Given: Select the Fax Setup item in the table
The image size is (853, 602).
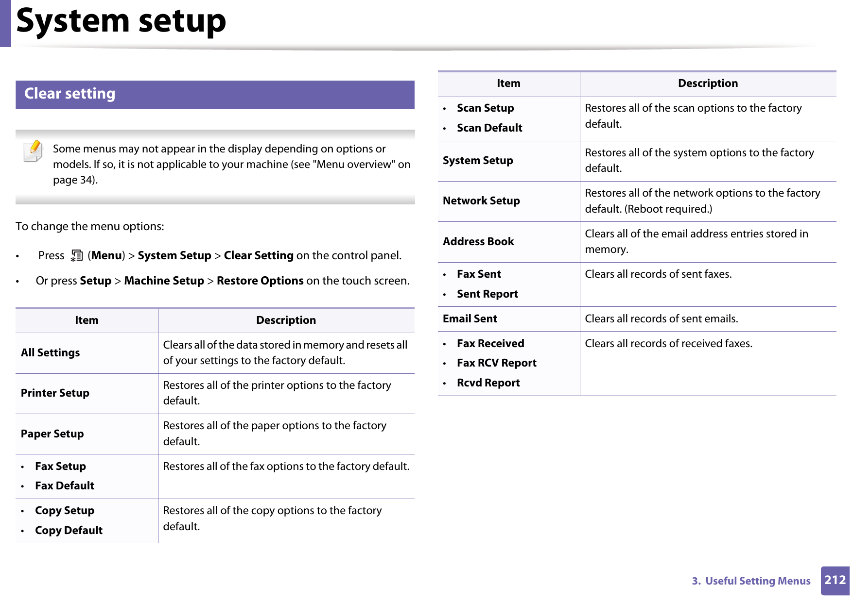Looking at the screenshot, I should (60, 466).
